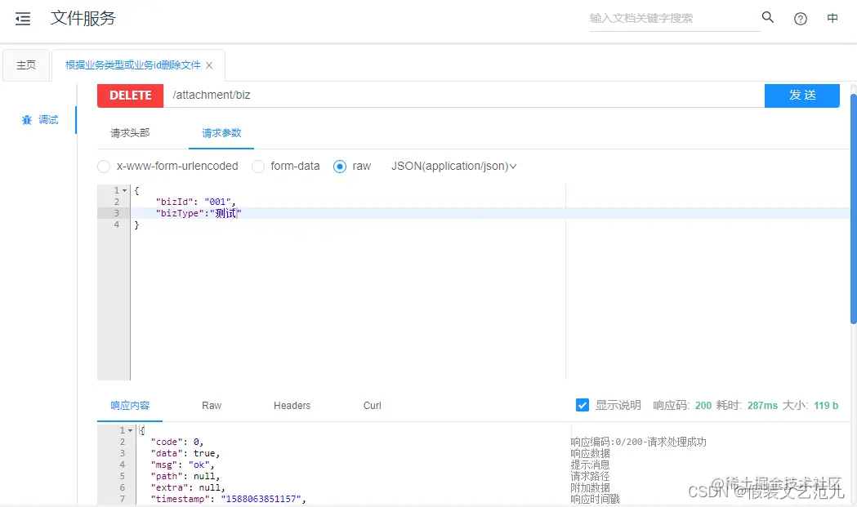Viewport: 857px width, 507px height.
Task: Select the 根据业务类型或业务id删除文件 tab
Action: [133, 65]
